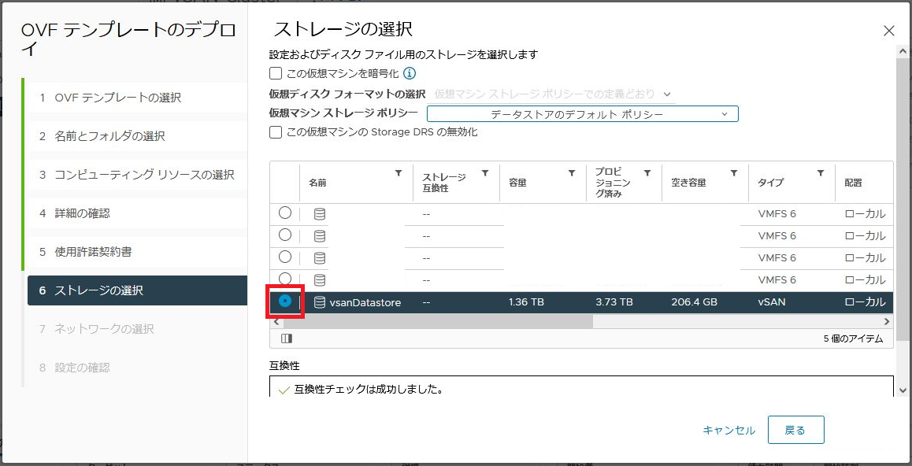Check Storage DRS の無効化 checkbox
This screenshot has height=466, width=912.
pos(276,132)
